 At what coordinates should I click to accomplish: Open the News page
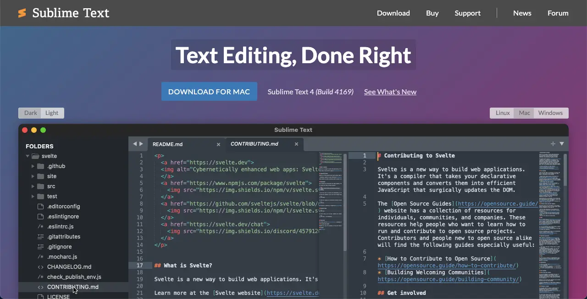pos(522,13)
